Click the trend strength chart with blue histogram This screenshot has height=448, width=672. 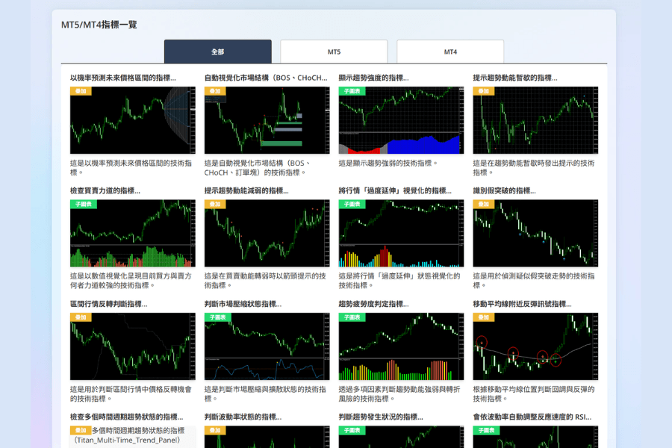tap(401, 120)
